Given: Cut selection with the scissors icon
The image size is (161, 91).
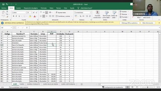Looking at the screenshot, I should (7, 11).
